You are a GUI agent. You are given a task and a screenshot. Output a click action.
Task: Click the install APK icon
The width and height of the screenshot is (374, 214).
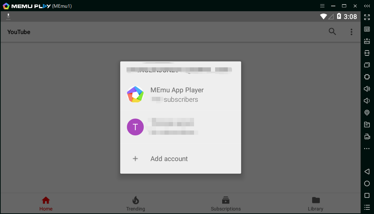[x=367, y=41]
